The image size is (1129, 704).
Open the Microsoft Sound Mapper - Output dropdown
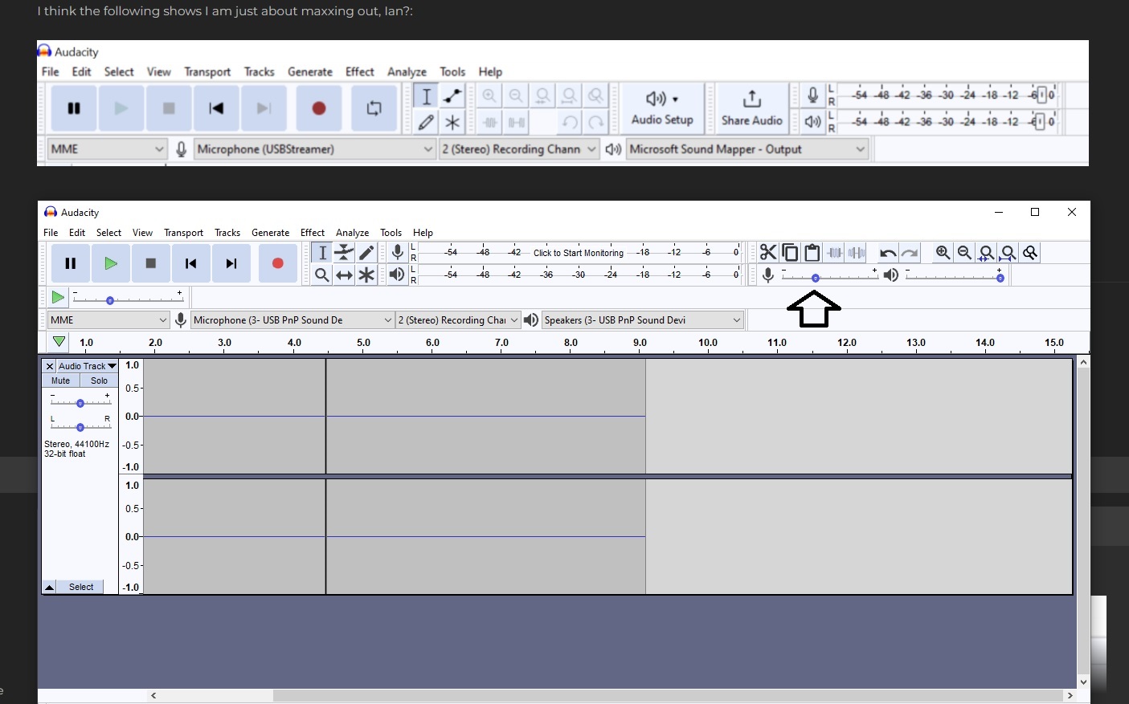pyautogui.click(x=747, y=149)
